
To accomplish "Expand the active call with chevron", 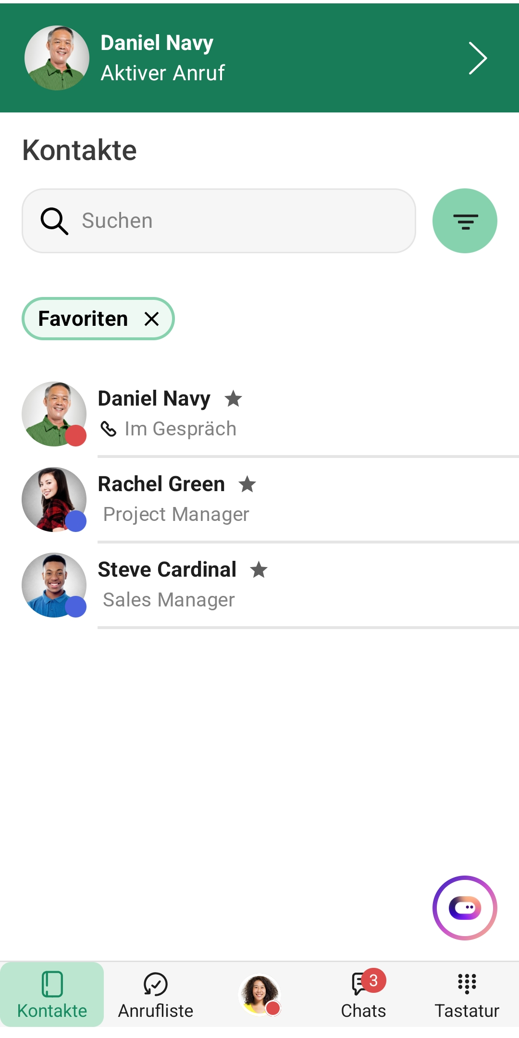I will 477,58.
